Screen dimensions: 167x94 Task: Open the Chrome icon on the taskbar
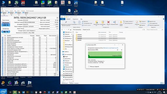(19, 92)
